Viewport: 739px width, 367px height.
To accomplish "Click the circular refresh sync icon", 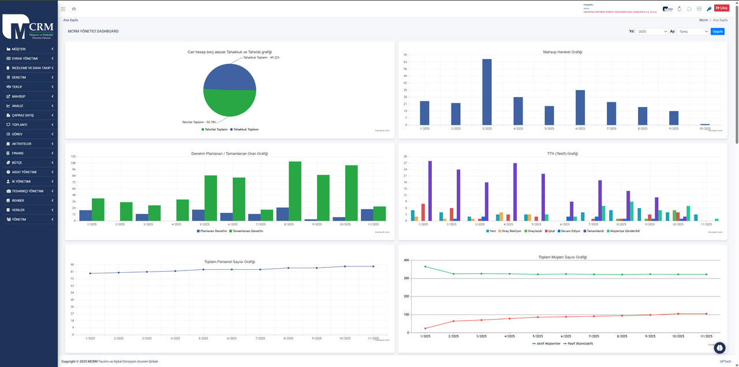I will click(x=689, y=9).
